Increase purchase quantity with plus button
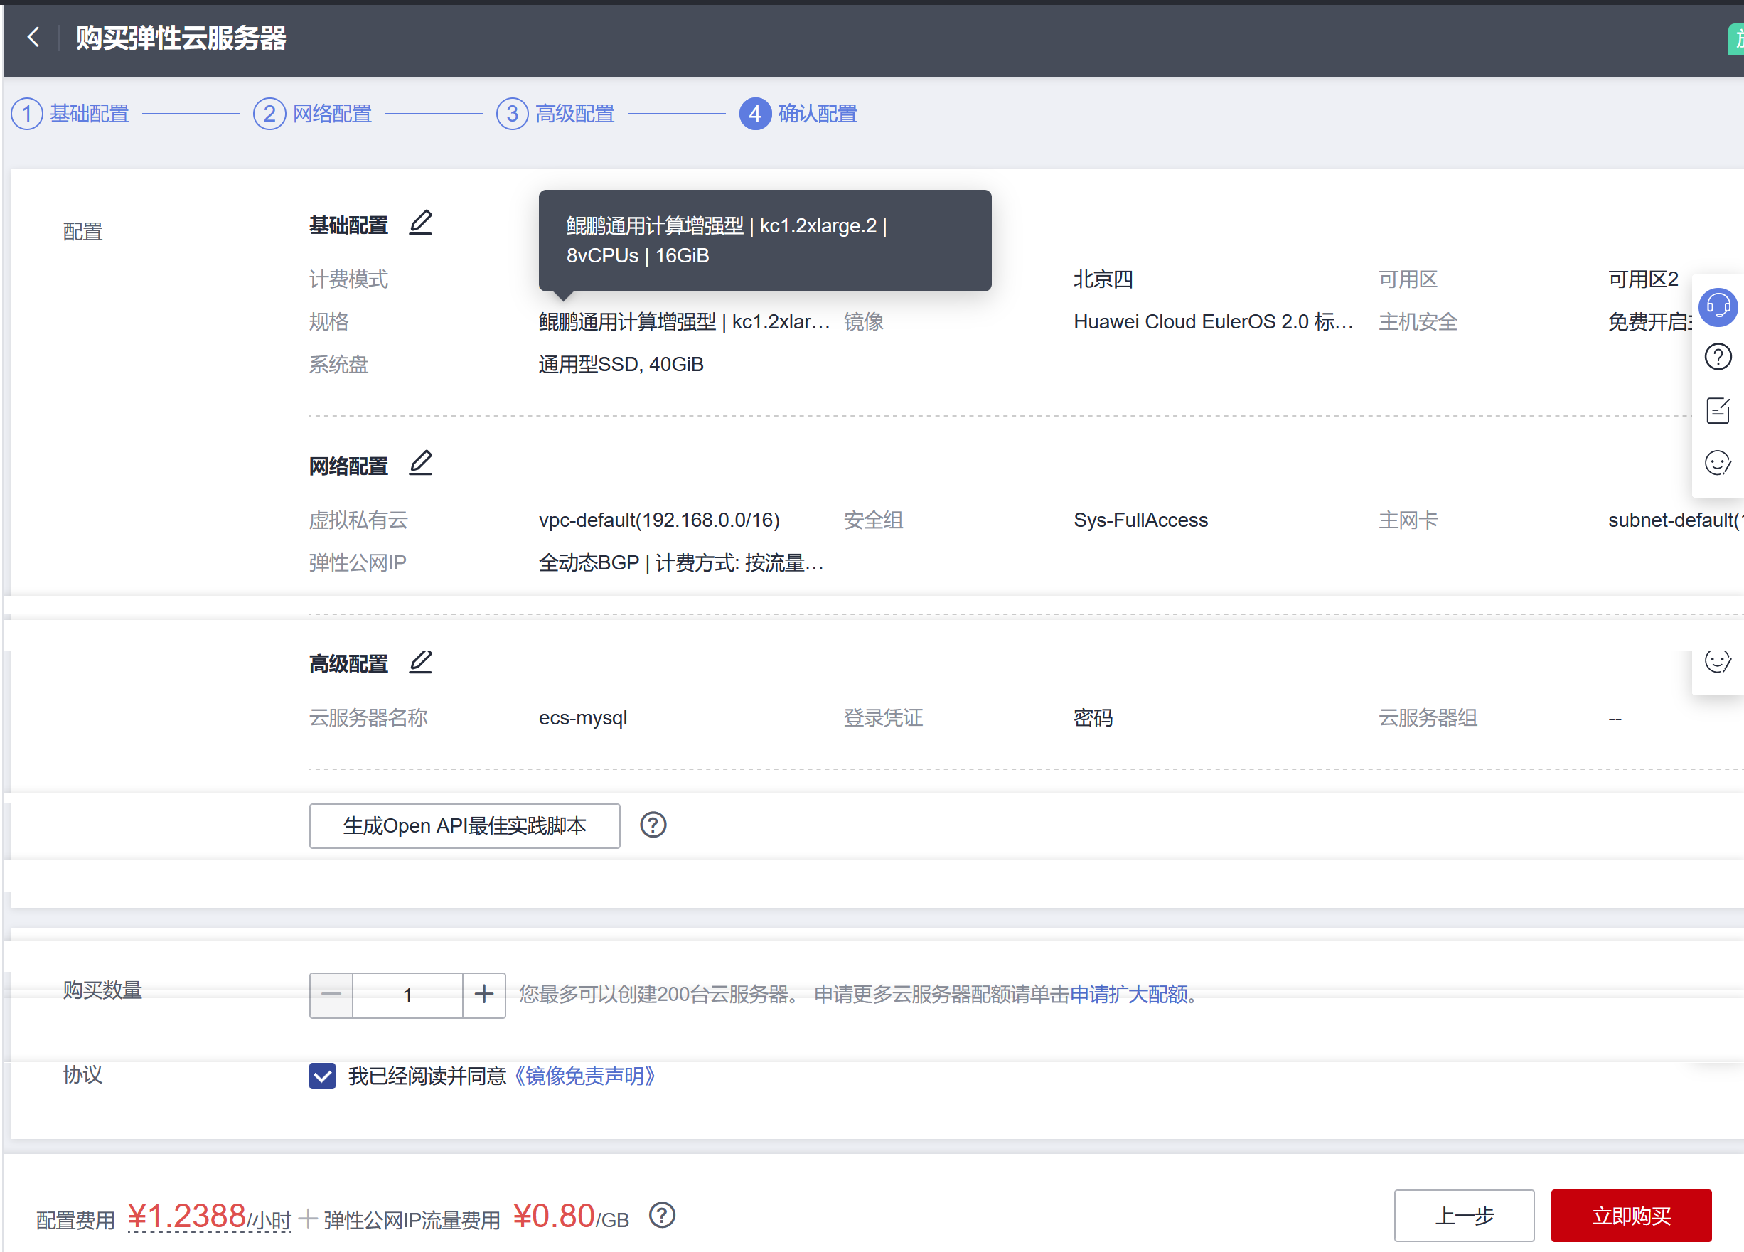Screen dimensions: 1744x1252 click(x=483, y=995)
